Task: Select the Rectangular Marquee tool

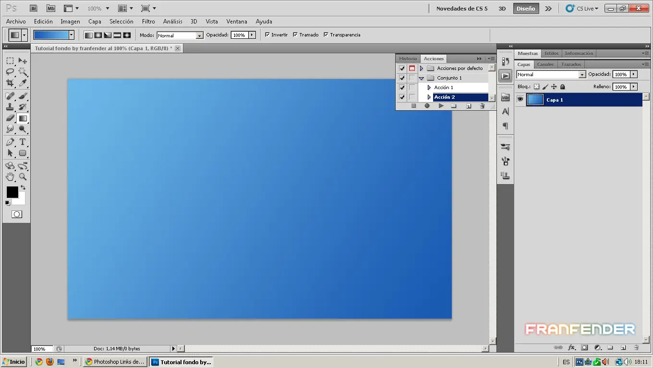Action: tap(10, 61)
